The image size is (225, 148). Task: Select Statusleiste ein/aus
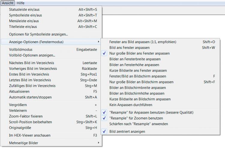[24, 9]
